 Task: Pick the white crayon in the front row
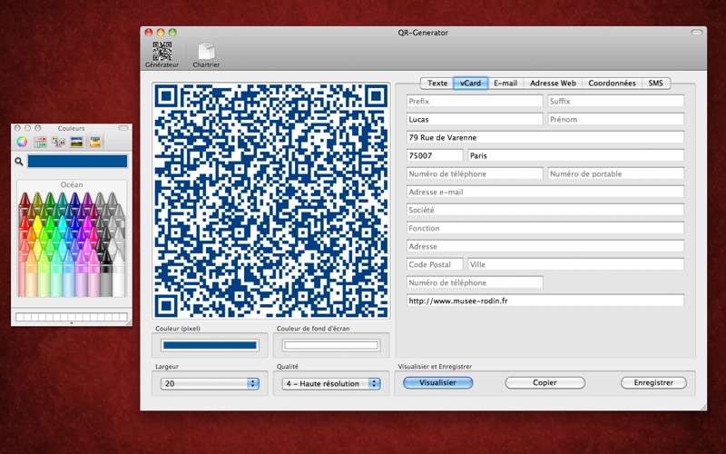(119, 273)
